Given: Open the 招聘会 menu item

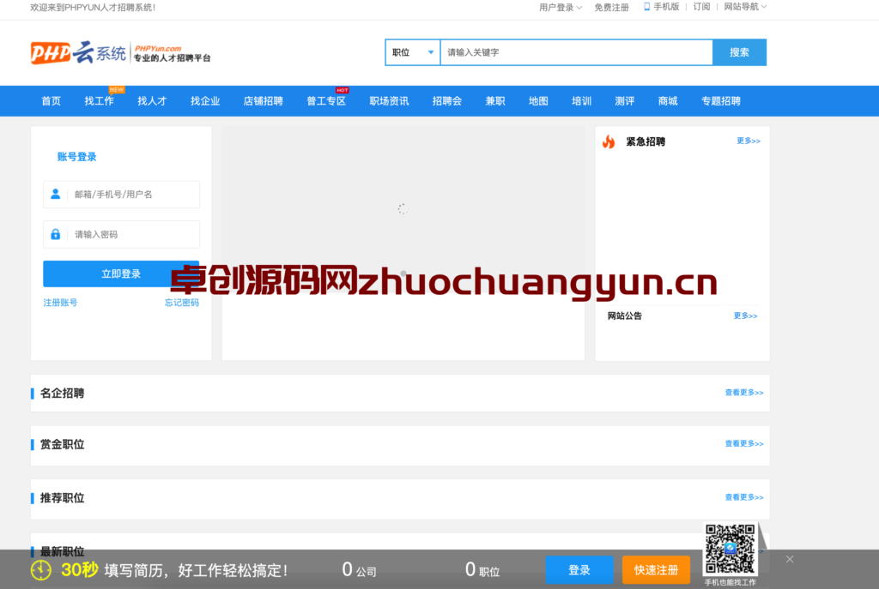Looking at the screenshot, I should tap(446, 101).
